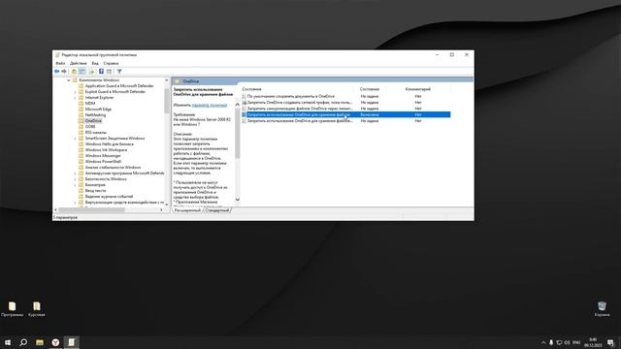Screen dimensions: 621x349
Task: Click tree pane vertical scrollbar up arrow
Action: (167, 80)
